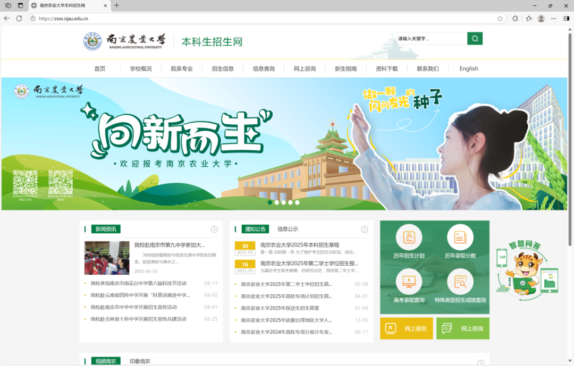Select the third banner carousel dot

283,202
